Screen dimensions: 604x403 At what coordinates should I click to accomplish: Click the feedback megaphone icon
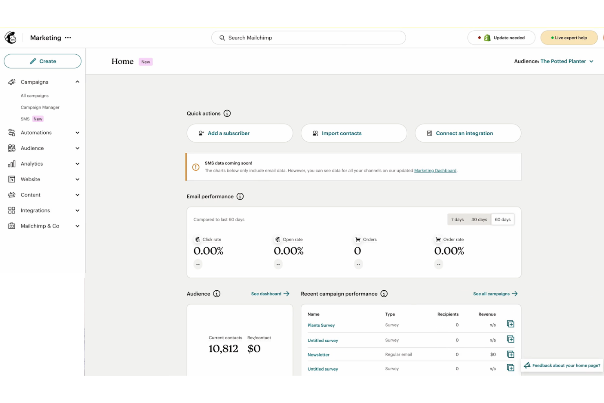click(x=527, y=365)
